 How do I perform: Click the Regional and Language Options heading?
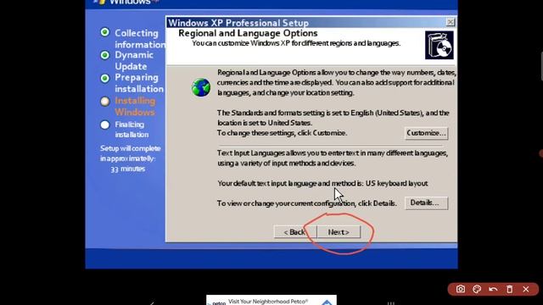pos(248,33)
